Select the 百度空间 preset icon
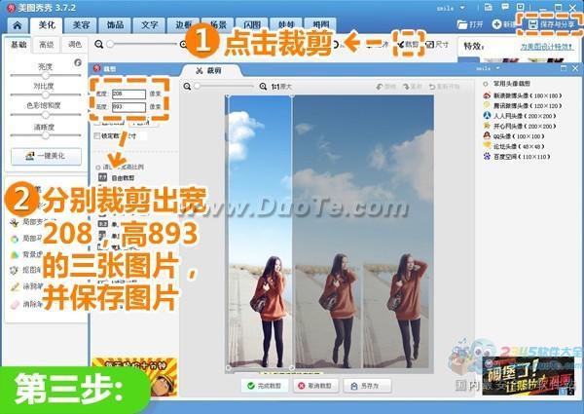Screen dimensions: 584x414 point(486,156)
